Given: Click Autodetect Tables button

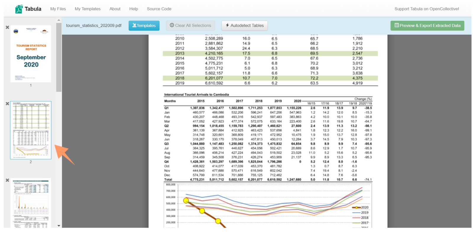Looking at the screenshot, I should [x=244, y=25].
